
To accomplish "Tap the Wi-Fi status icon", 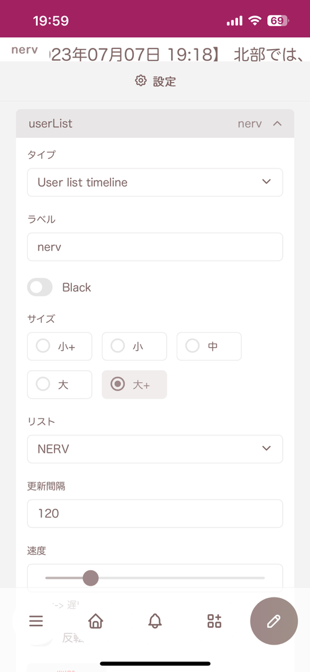I will [255, 20].
